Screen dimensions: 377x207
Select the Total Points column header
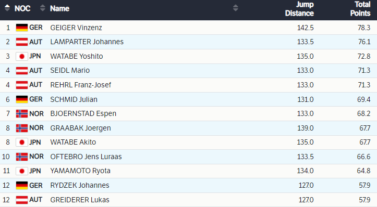pos(360,9)
